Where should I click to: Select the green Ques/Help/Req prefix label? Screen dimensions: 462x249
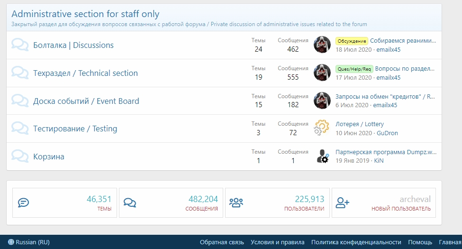(x=354, y=69)
